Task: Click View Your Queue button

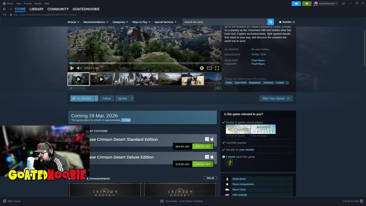Action: point(276,98)
